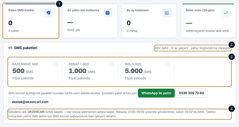The height and width of the screenshot is (127, 239).
Task: Select the ESNAF 1.000 package radio button
Action: (x=112, y=64)
